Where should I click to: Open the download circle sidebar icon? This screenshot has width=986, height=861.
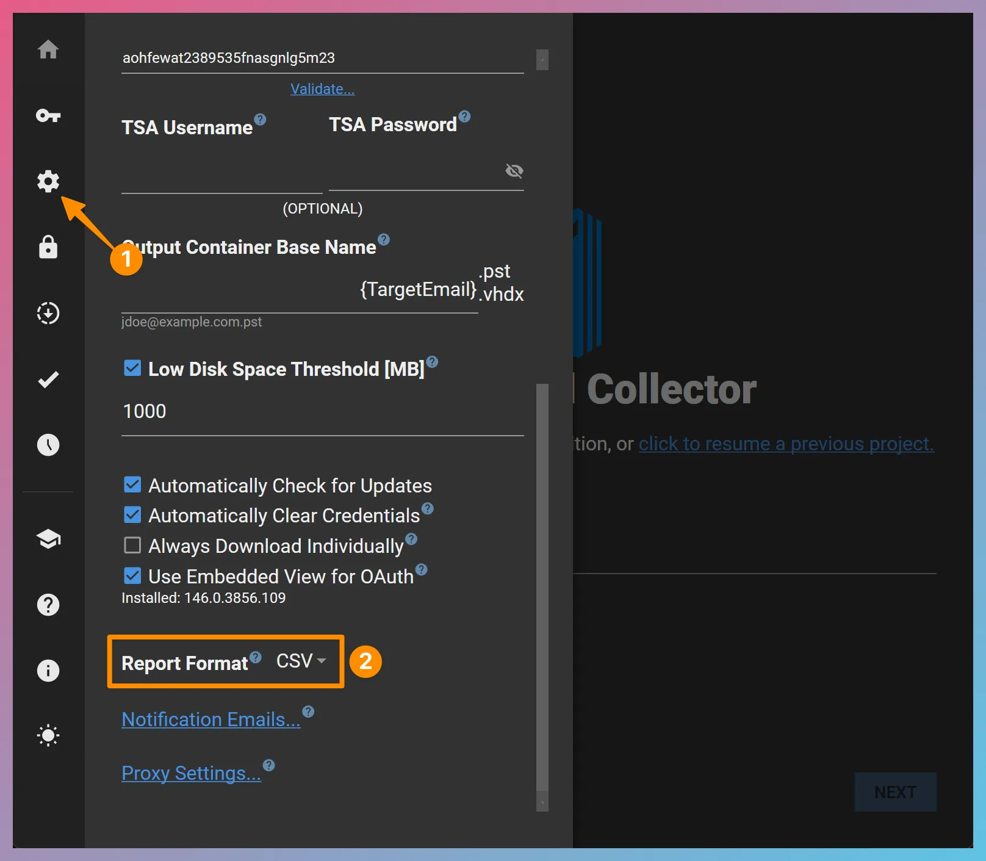[48, 313]
